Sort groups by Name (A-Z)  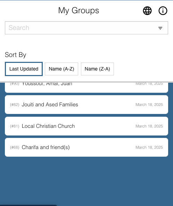pos(61,69)
